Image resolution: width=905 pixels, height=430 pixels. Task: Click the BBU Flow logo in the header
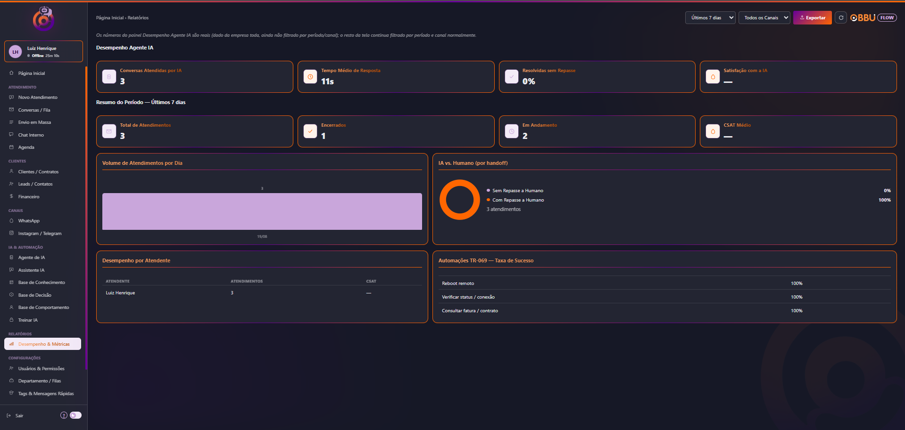pos(873,18)
